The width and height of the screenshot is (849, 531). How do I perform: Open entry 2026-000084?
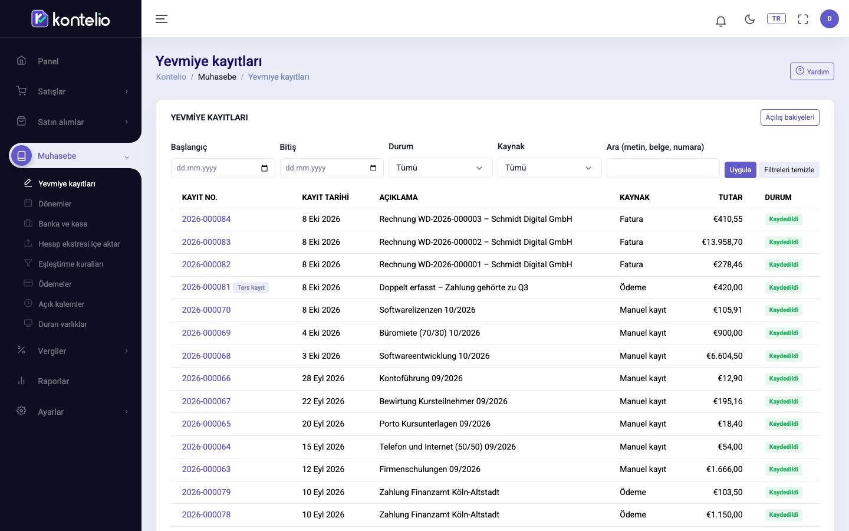point(206,219)
